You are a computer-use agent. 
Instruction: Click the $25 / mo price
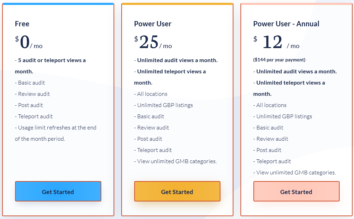tap(153, 42)
